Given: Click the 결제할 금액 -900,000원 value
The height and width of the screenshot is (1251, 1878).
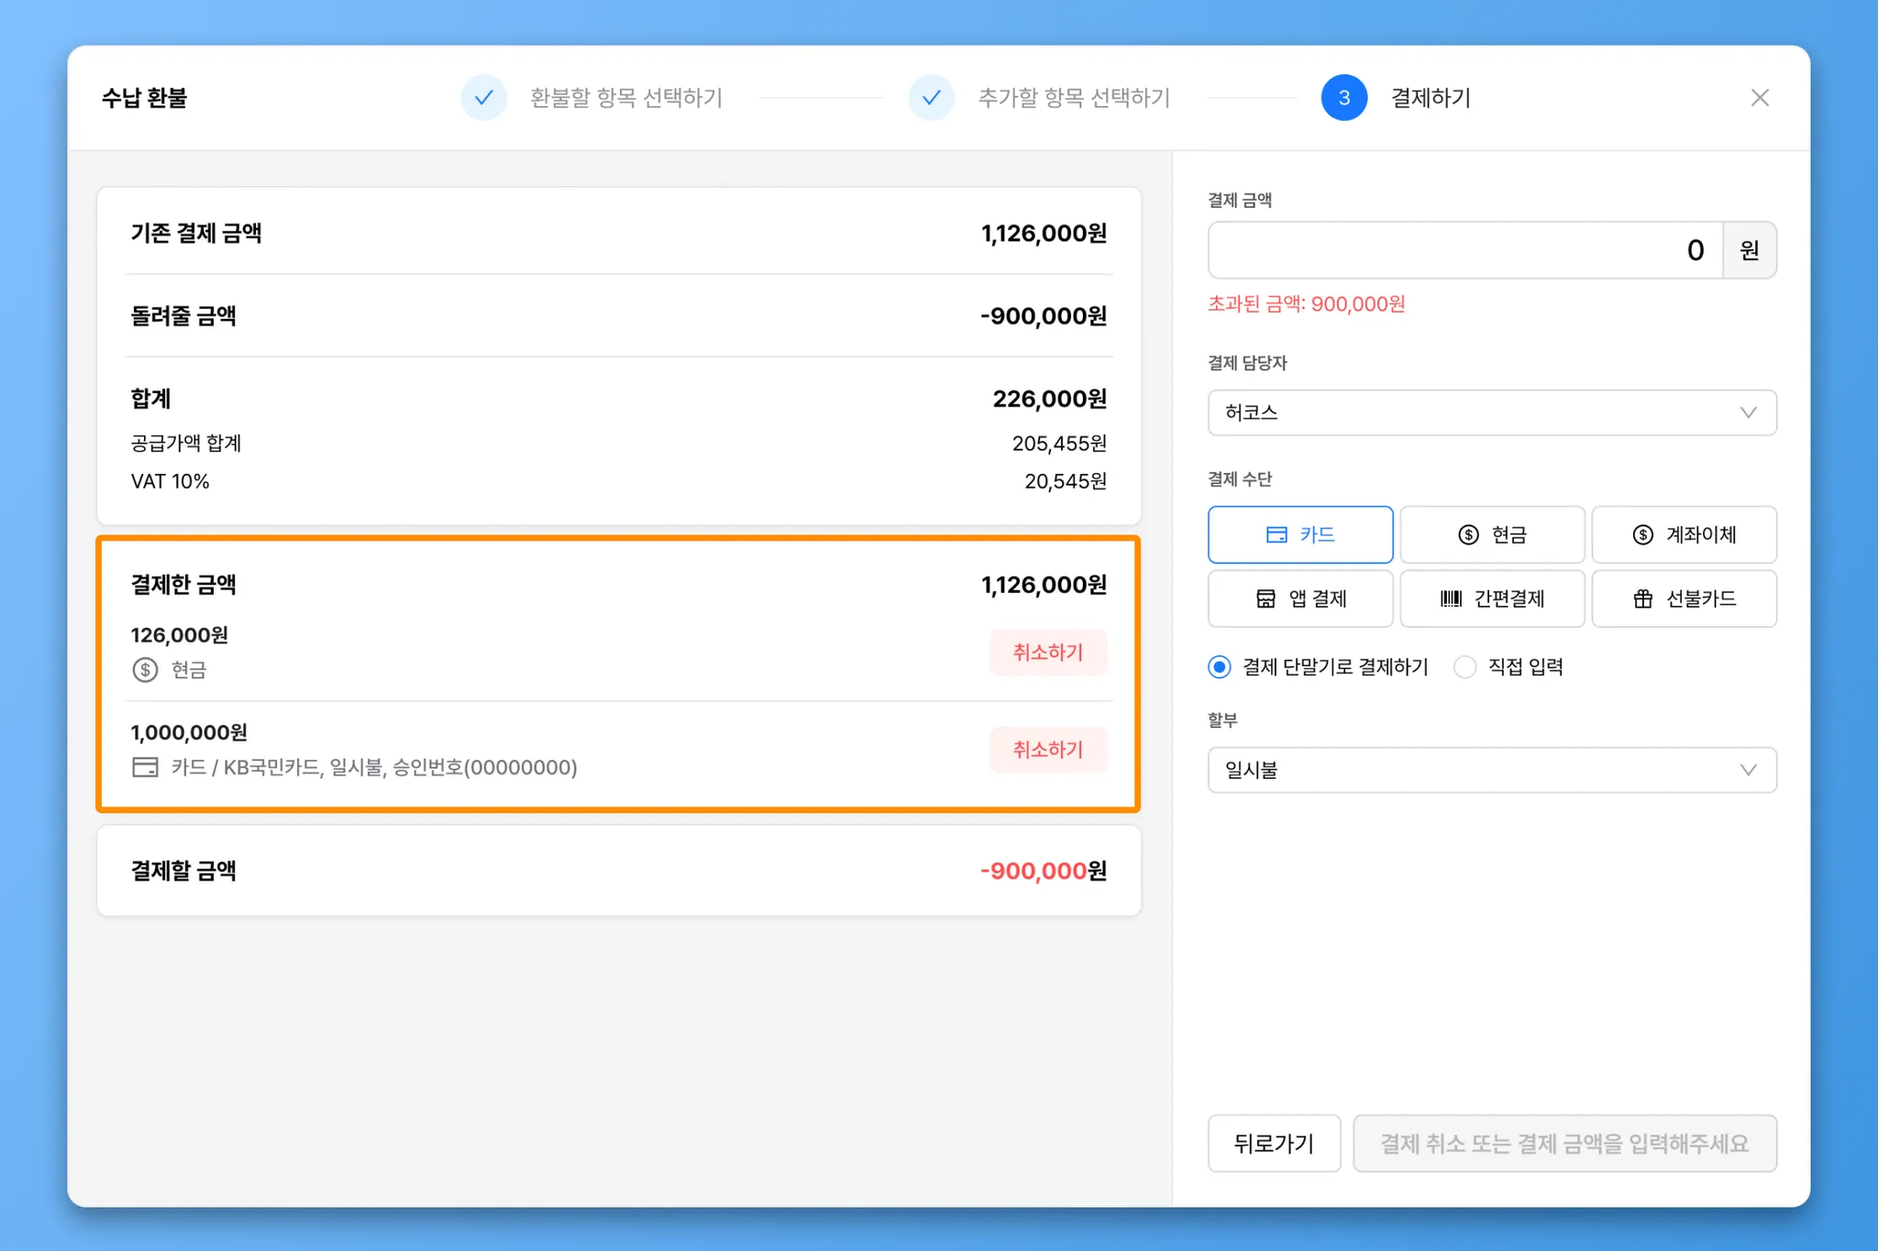Looking at the screenshot, I should point(1044,871).
